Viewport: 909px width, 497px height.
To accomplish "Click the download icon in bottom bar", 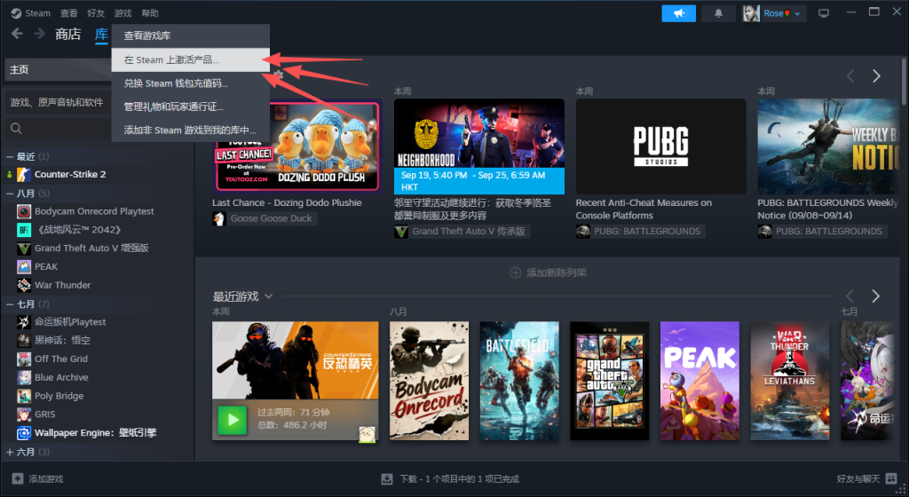I will click(387, 479).
